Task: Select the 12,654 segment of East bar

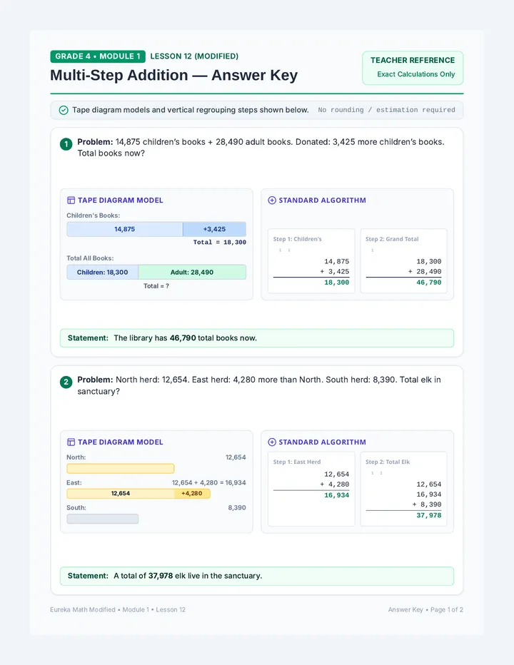Action: point(121,493)
